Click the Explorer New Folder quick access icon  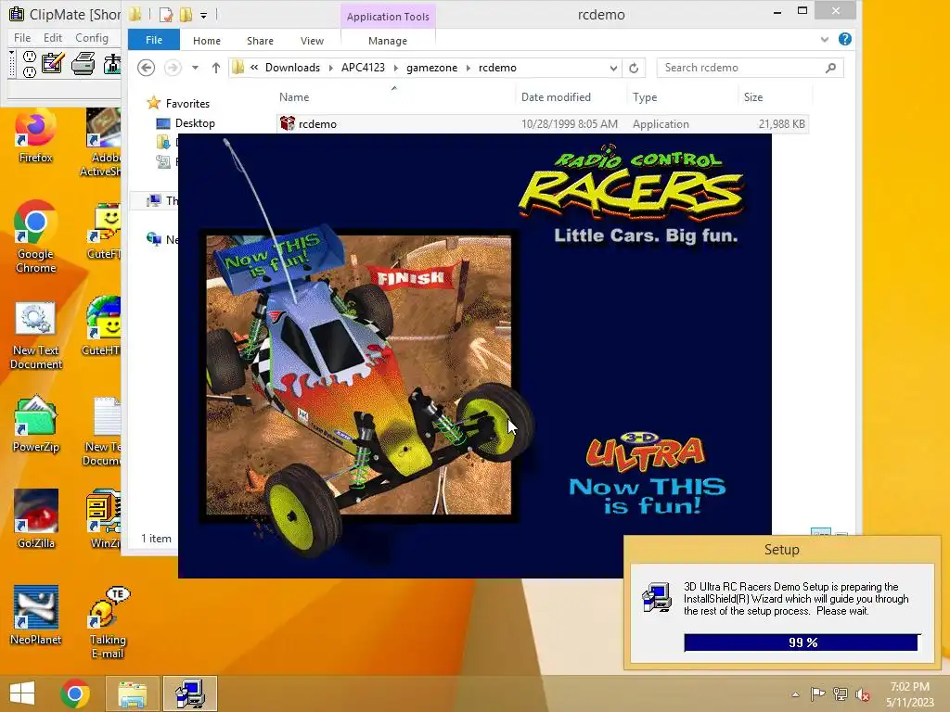(x=186, y=15)
